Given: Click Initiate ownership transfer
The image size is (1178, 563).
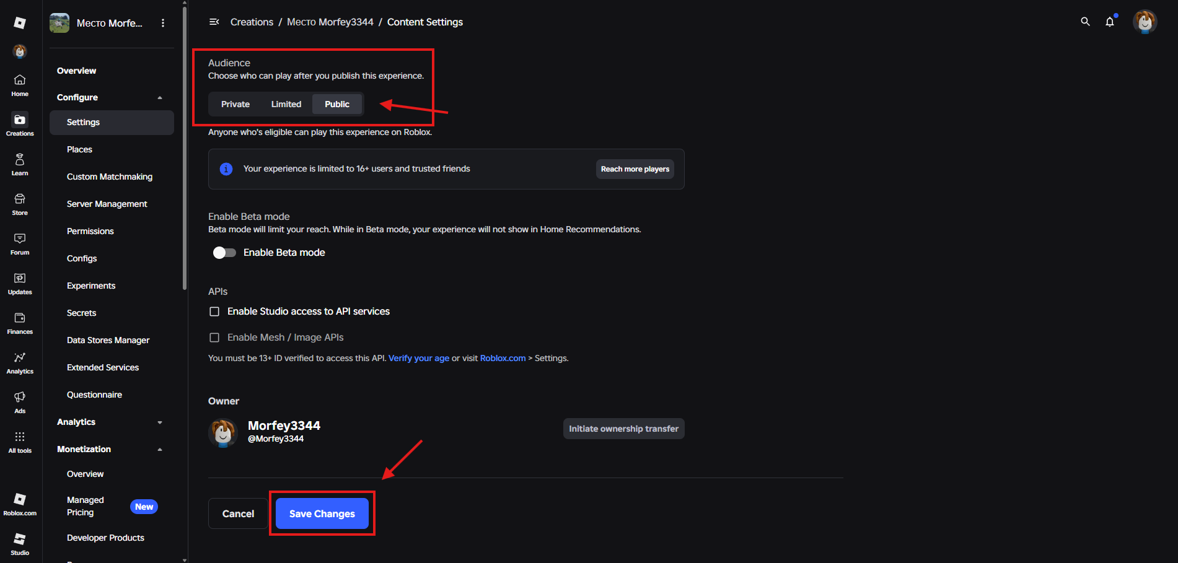Looking at the screenshot, I should click(623, 429).
